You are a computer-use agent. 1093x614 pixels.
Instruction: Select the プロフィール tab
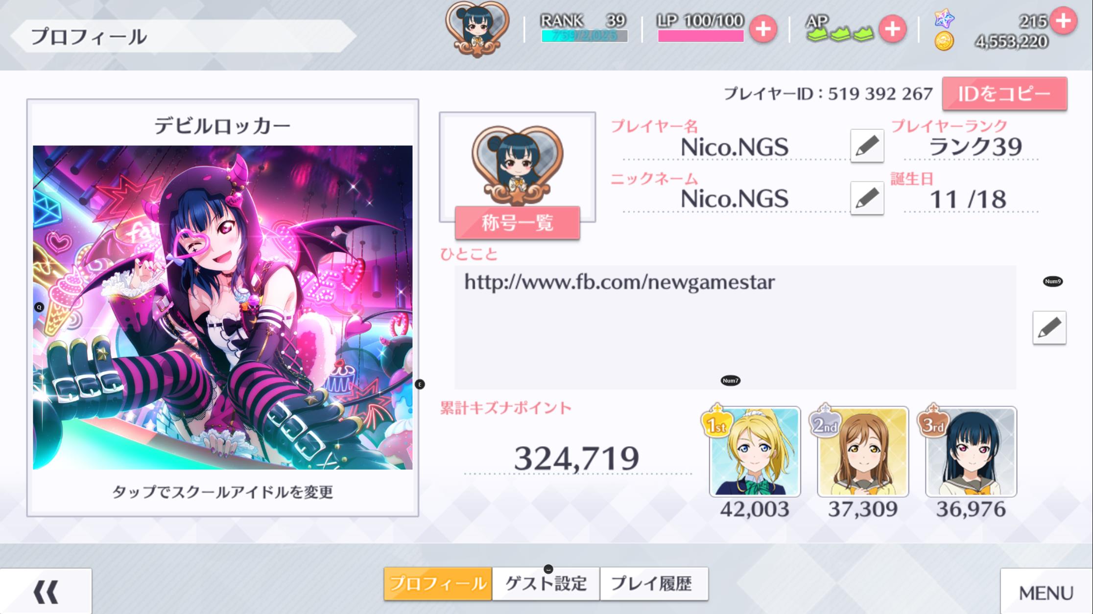(x=438, y=584)
